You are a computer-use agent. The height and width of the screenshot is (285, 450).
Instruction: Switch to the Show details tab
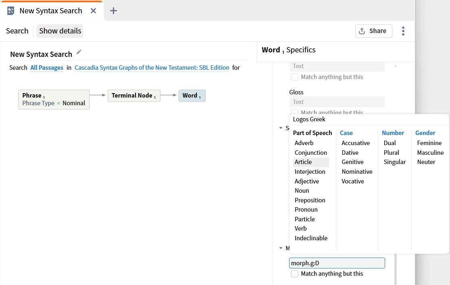(x=60, y=31)
